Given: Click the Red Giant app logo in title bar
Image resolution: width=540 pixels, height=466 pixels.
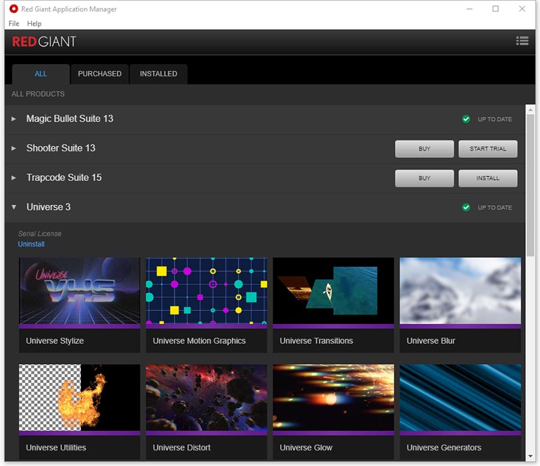Looking at the screenshot, I should (13, 9).
